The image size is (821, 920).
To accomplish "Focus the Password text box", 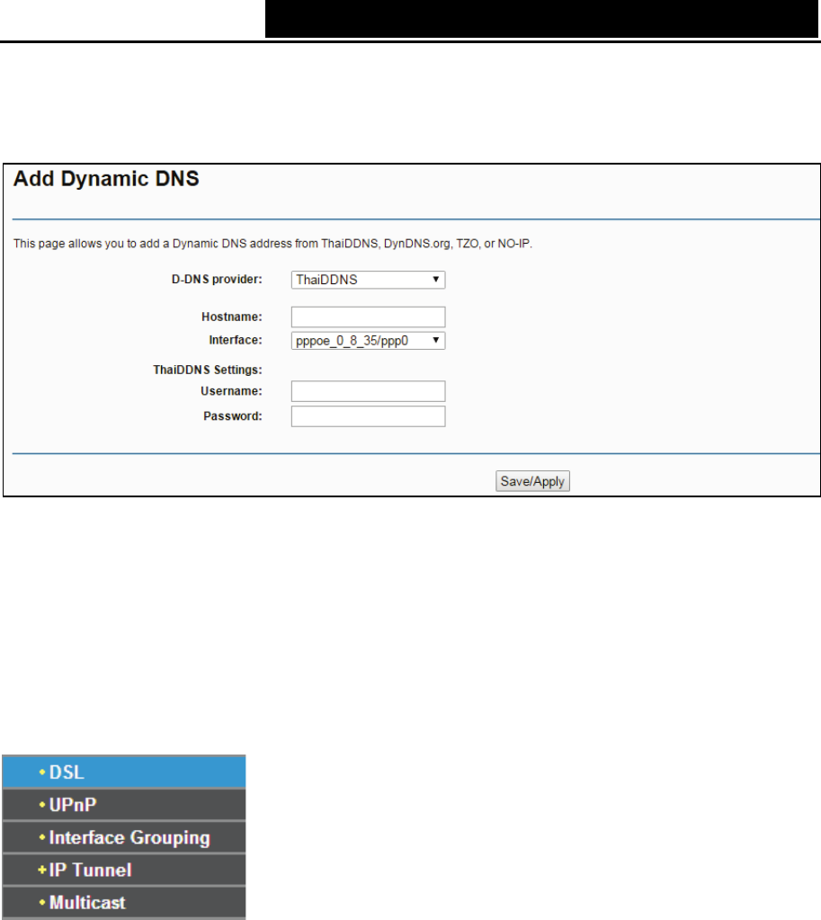I will pyautogui.click(x=368, y=416).
